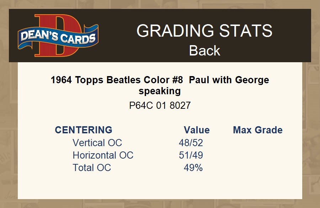The image size is (320, 208).
Task: Click the Value column header
Action: 197,130
